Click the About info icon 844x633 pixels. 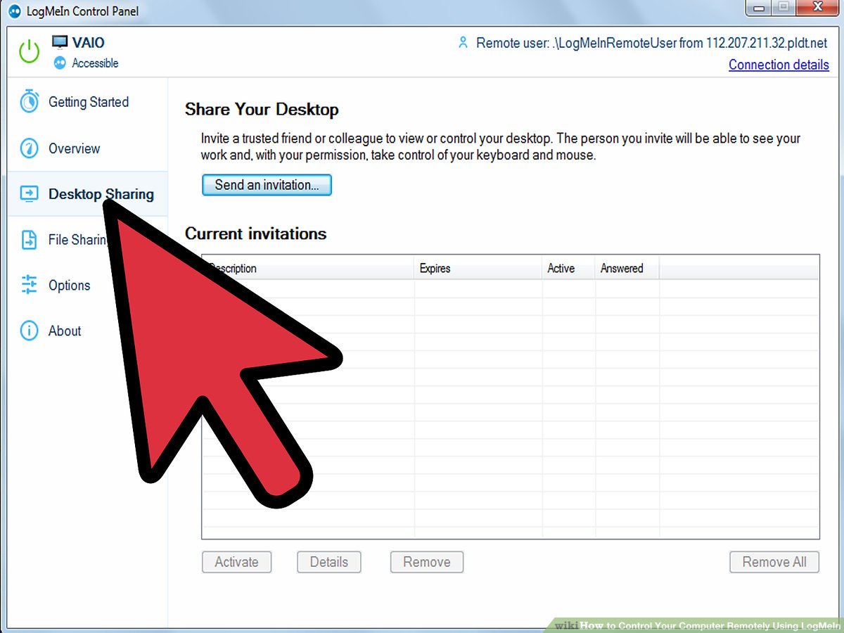click(28, 331)
